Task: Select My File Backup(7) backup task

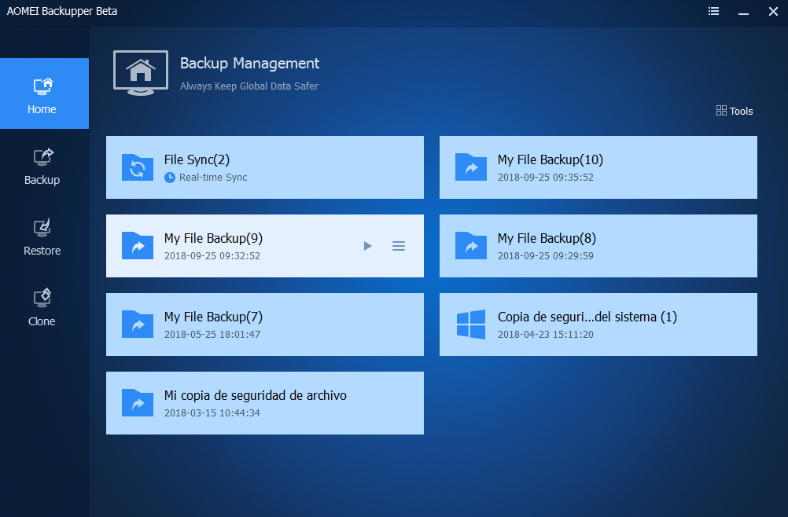Action: [264, 324]
